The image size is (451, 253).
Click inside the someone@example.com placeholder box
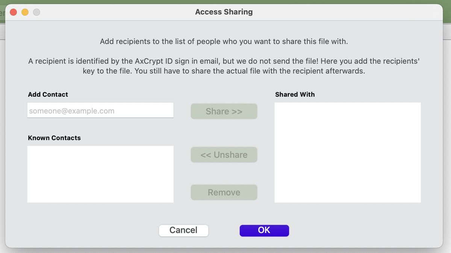100,110
